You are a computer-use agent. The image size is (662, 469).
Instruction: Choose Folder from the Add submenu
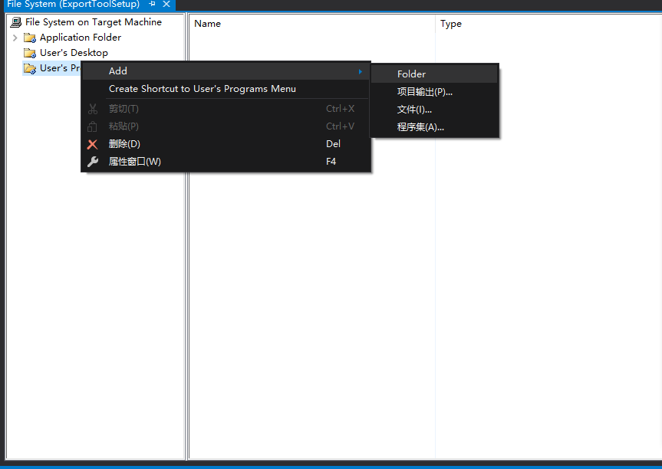click(x=411, y=74)
